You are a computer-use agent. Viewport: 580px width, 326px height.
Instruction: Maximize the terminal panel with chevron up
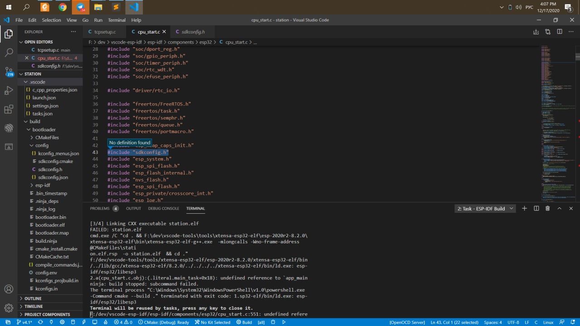[559, 208]
